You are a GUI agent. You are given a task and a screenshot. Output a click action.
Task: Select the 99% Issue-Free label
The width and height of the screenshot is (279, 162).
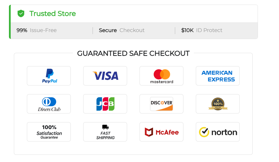coord(36,30)
